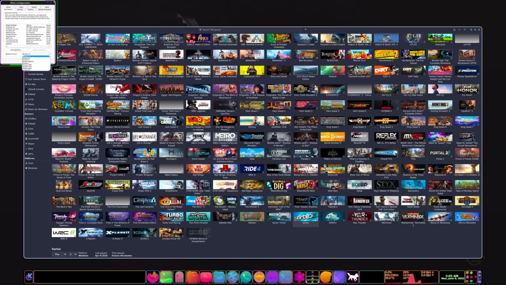The height and width of the screenshot is (285, 506).
Task: Select the Two Point Hospital cover
Action: [x=198, y=216]
